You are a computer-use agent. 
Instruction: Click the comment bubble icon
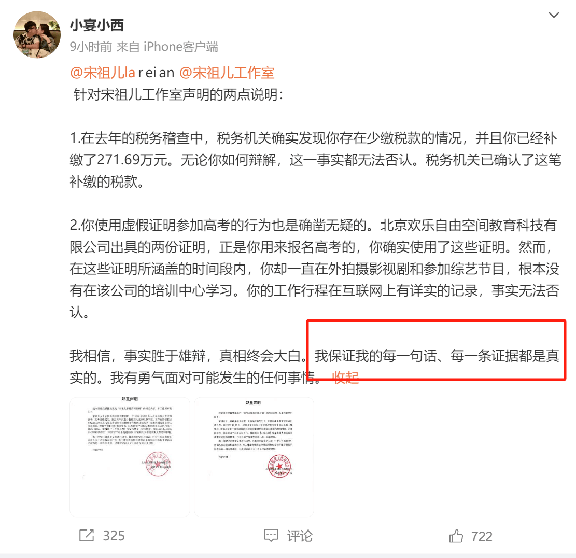(x=271, y=536)
